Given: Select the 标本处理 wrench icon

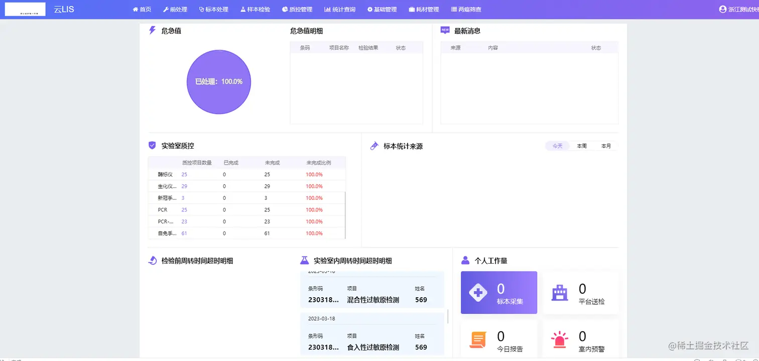Looking at the screenshot, I should 200,9.
